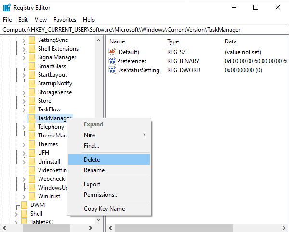Select Find... in the context menu

[109, 146]
